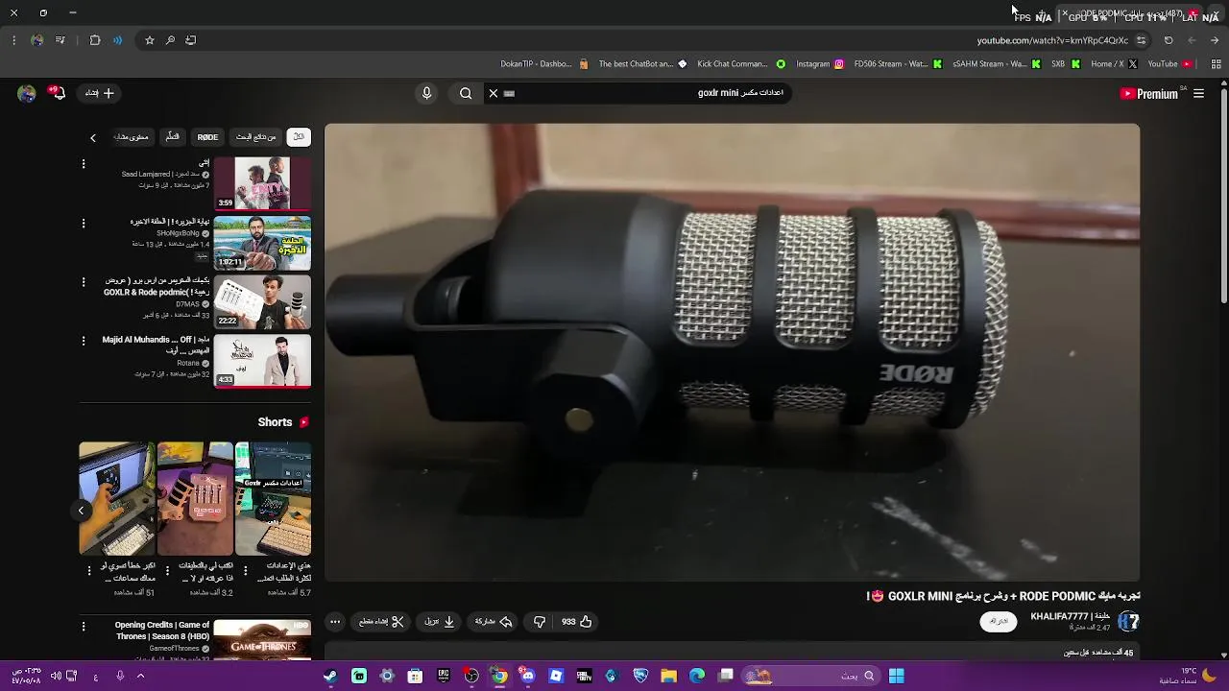Open the three-dots more actions under video
The height and width of the screenshot is (691, 1229).
(335, 622)
